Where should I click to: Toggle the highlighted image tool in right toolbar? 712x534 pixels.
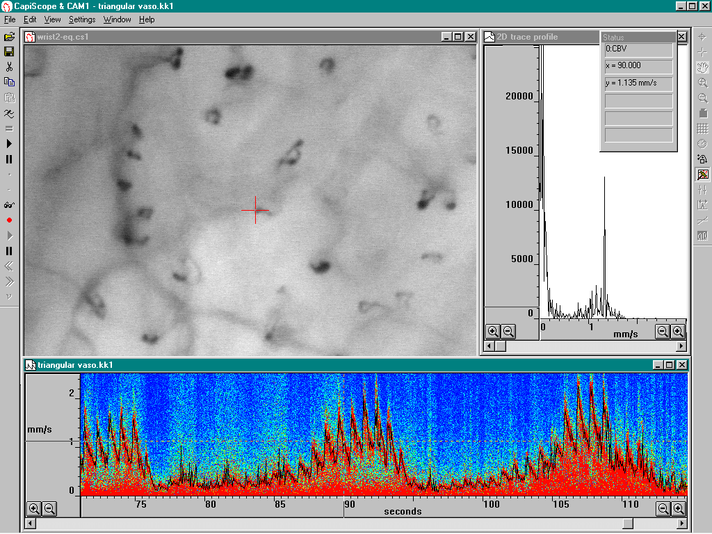[x=702, y=175]
